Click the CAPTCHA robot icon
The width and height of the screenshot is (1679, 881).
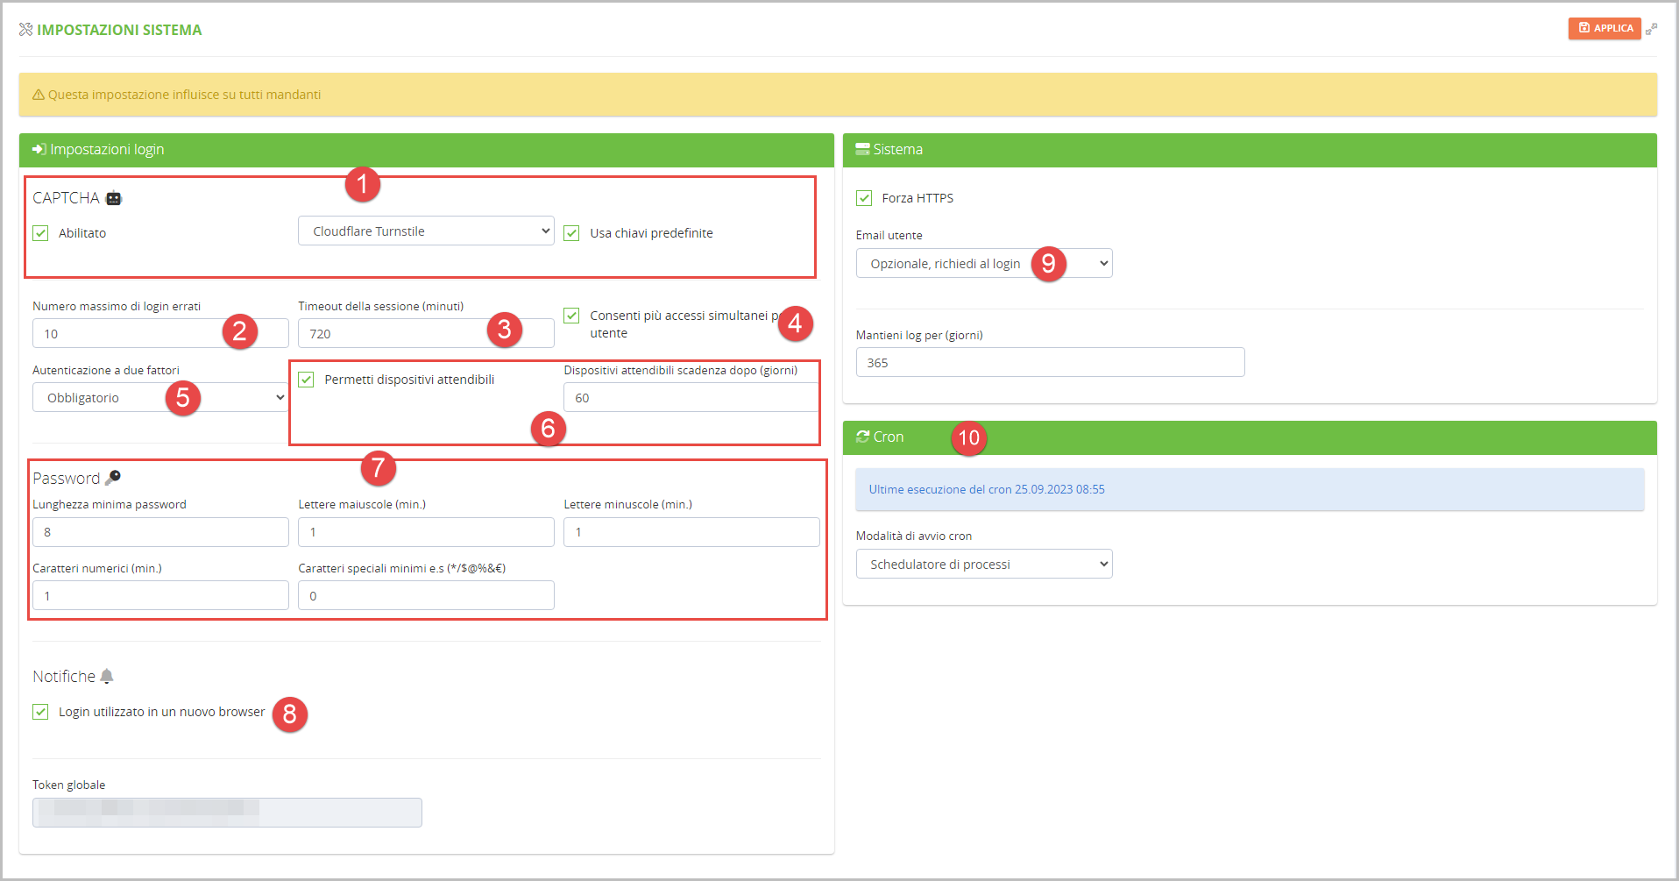coord(114,198)
